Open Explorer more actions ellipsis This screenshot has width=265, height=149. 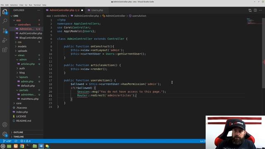click(x=39, y=10)
